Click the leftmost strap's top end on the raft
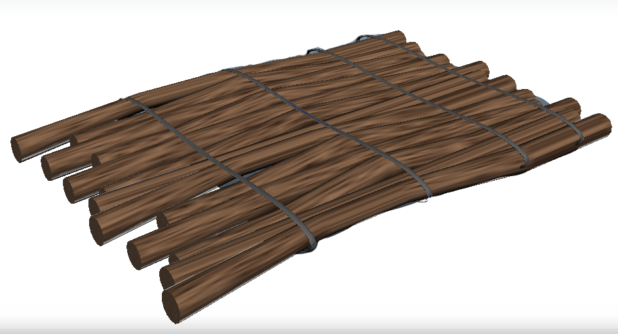The width and height of the screenshot is (618, 334). [125, 100]
